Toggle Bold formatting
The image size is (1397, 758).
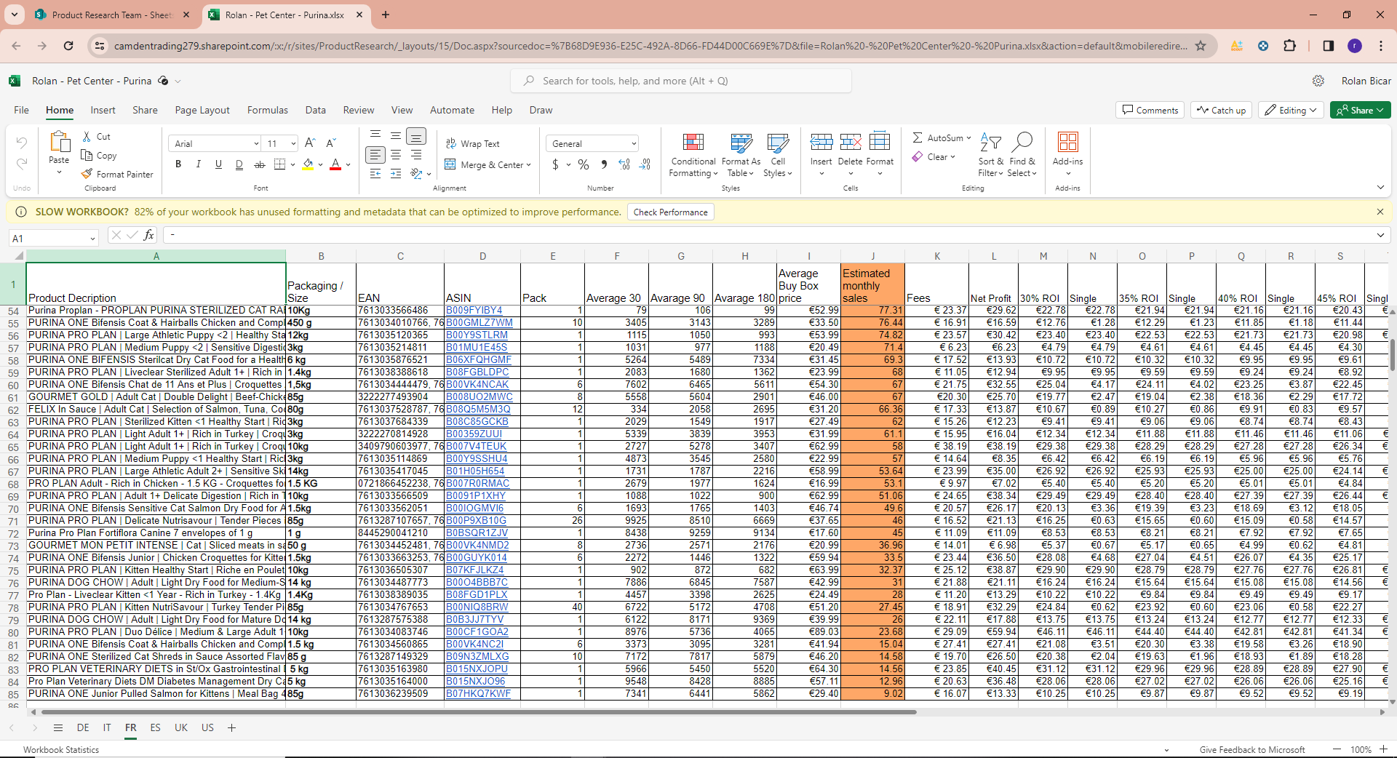coord(178,165)
